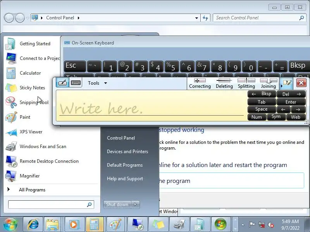The height and width of the screenshot is (232, 310).
Task: Toggle the Num keypad in writing pad
Action: click(257, 117)
